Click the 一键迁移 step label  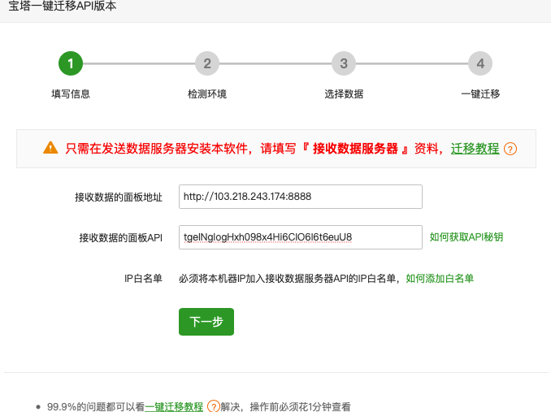point(480,93)
